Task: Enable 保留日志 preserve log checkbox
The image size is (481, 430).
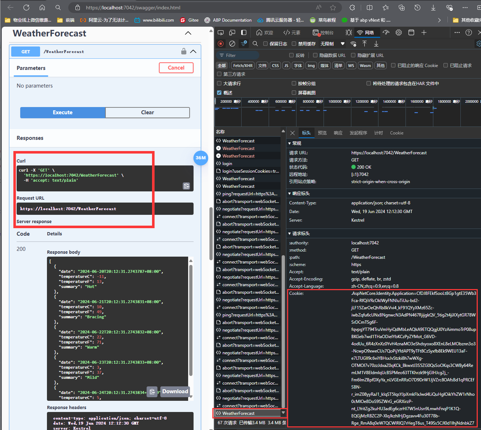Action: pyautogui.click(x=265, y=44)
